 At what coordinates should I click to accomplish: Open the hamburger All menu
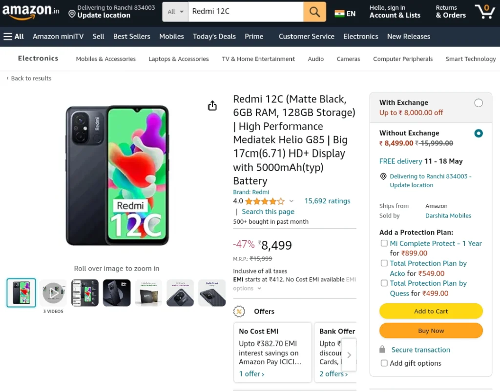pyautogui.click(x=14, y=36)
